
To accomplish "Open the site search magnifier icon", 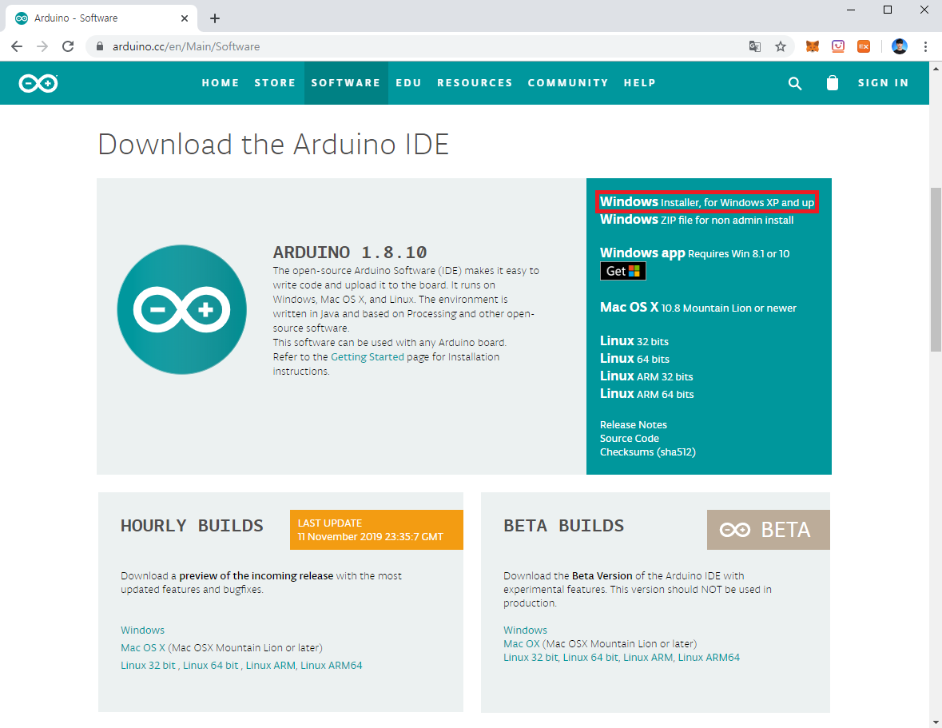I will pos(795,83).
